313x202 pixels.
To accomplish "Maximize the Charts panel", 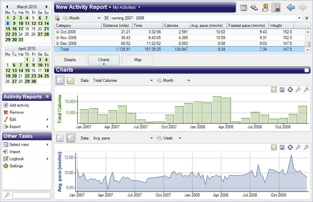I will (307, 70).
